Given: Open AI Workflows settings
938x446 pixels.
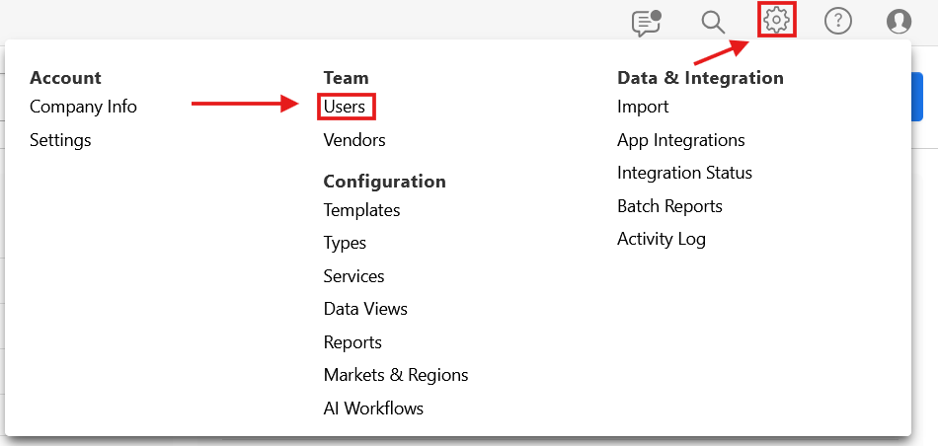Looking at the screenshot, I should pyautogui.click(x=373, y=409).
